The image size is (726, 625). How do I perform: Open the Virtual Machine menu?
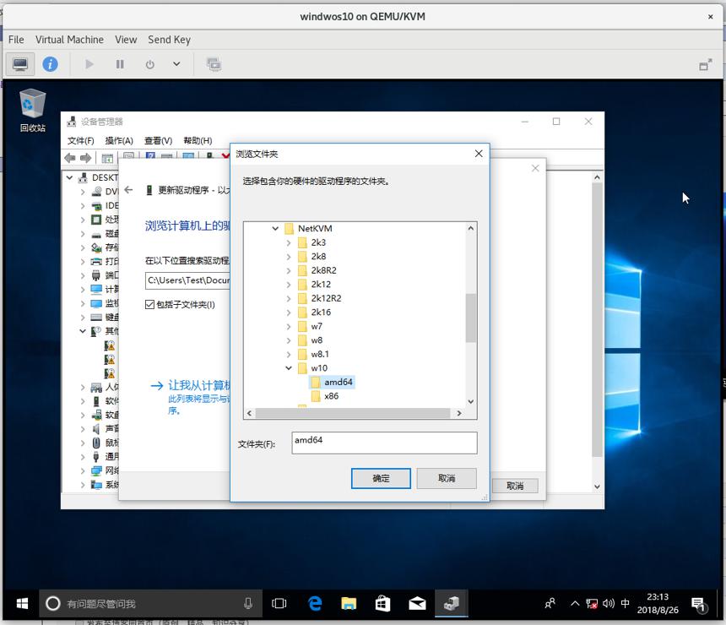coord(69,40)
